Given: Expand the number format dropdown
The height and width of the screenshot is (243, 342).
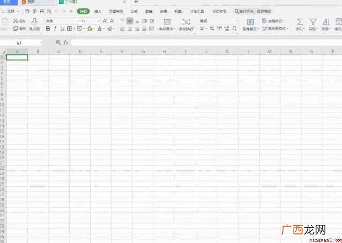Looking at the screenshot, I should point(236,21).
